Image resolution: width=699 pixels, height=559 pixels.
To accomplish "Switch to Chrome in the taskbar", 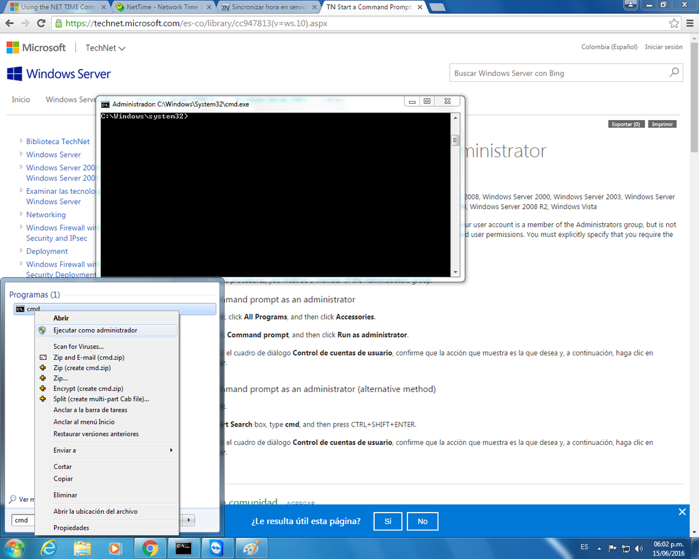I will 150,548.
